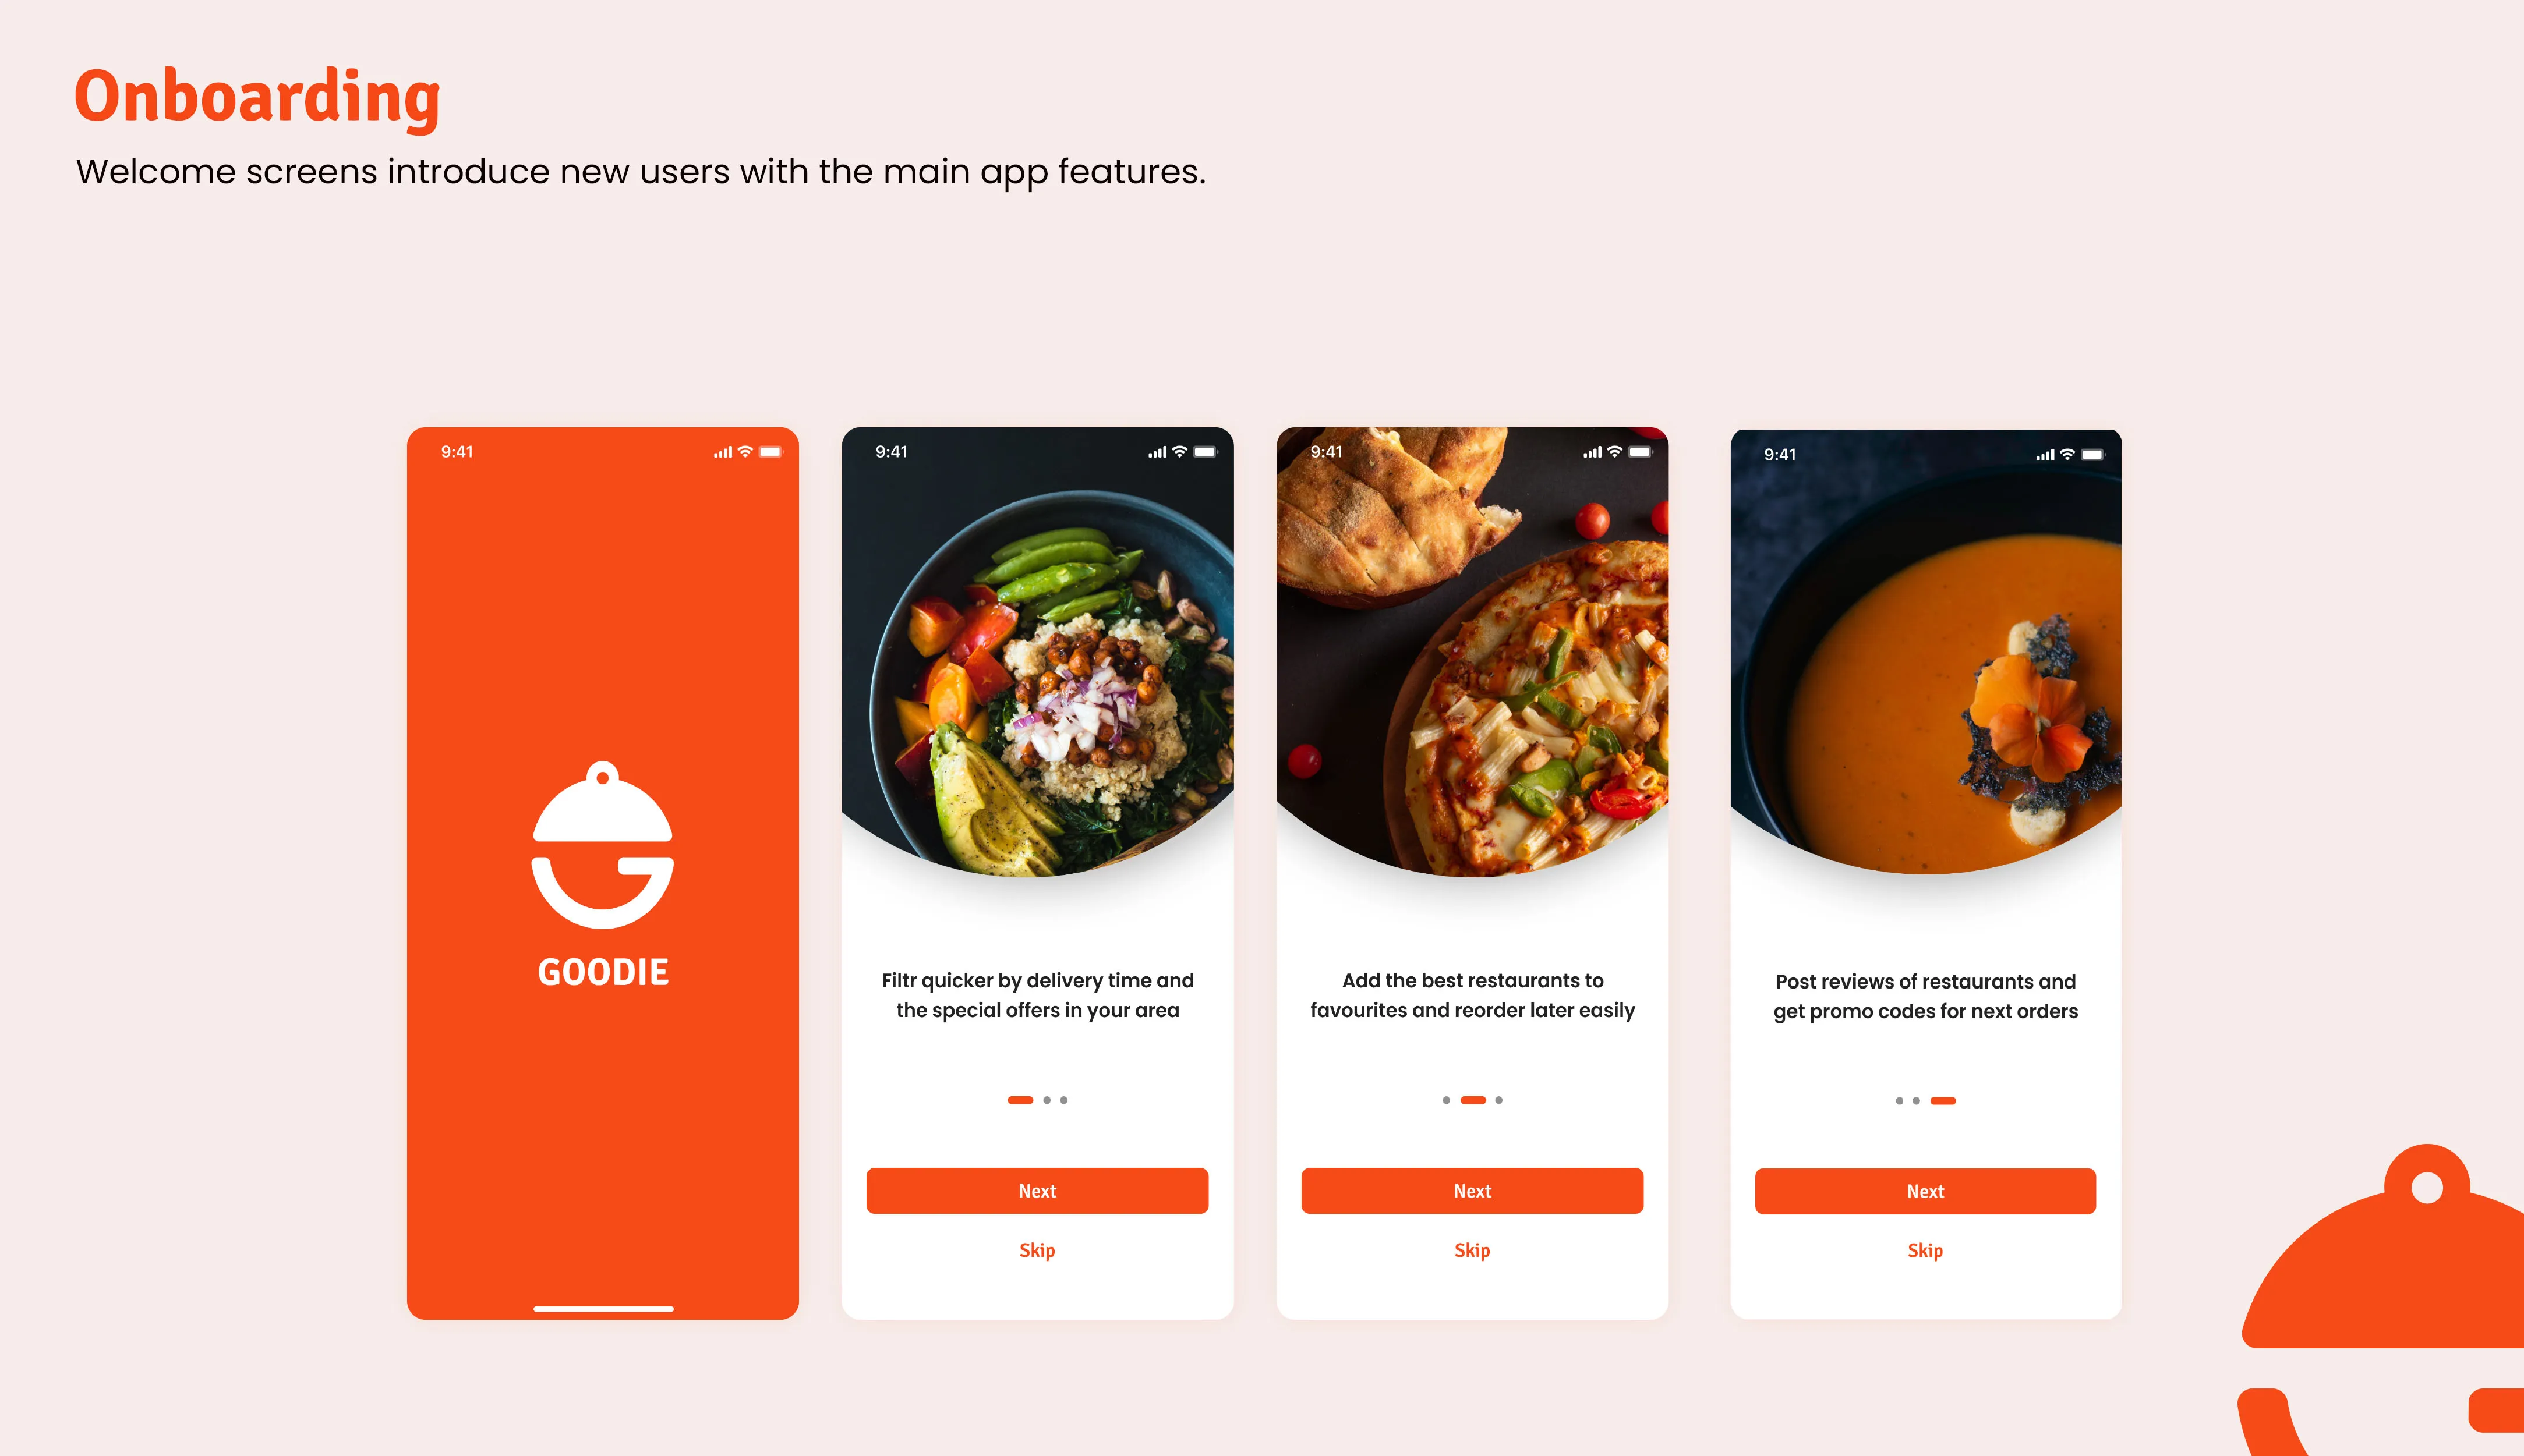Tap the battery icon on the salad bowl screen

point(1206,452)
